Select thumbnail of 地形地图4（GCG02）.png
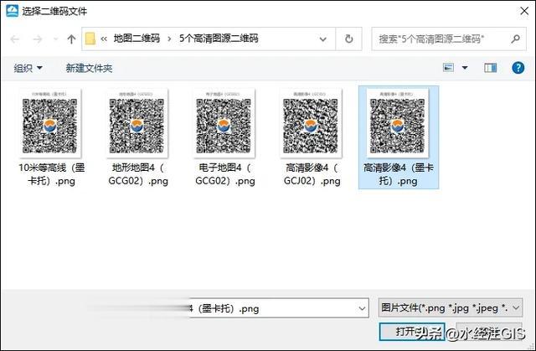Screen dimensions: 536x351 pyautogui.click(x=137, y=123)
